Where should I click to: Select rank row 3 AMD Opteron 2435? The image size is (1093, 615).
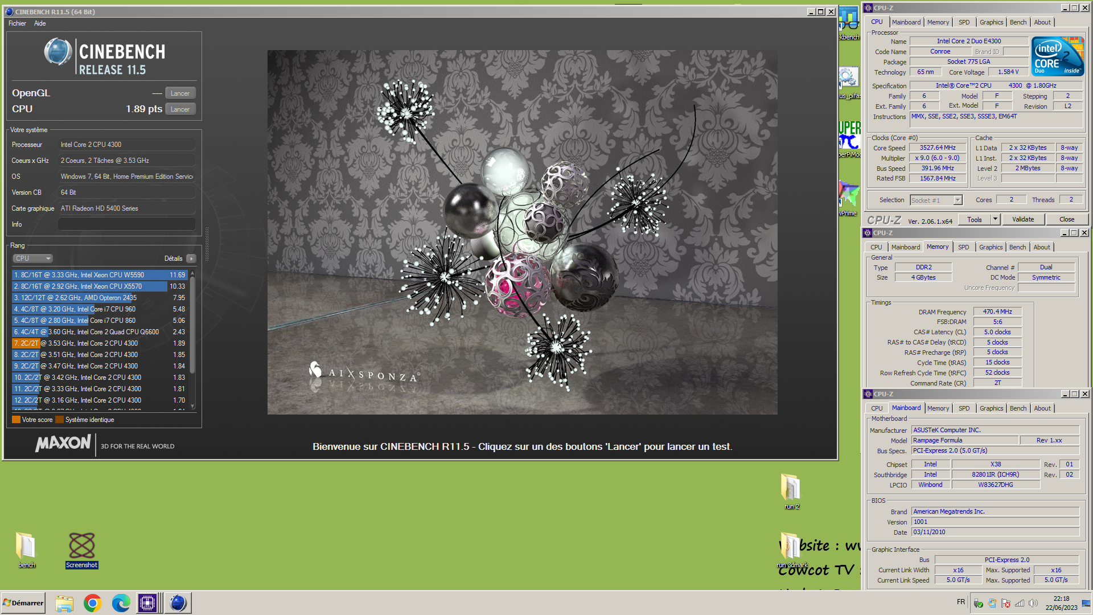[100, 298]
